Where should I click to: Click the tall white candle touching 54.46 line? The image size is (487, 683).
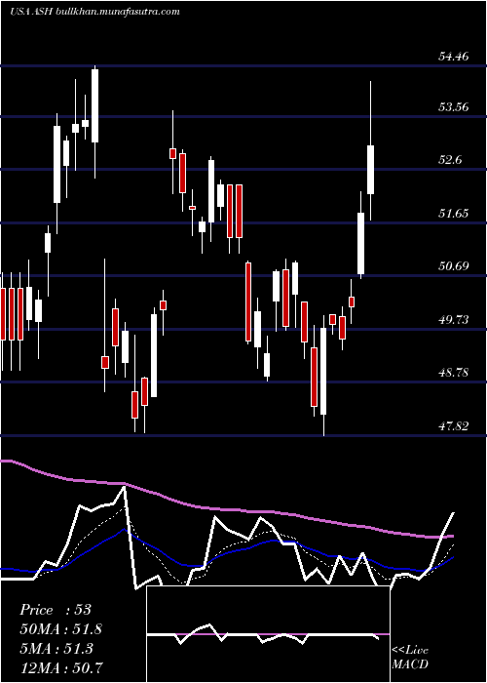pos(94,105)
